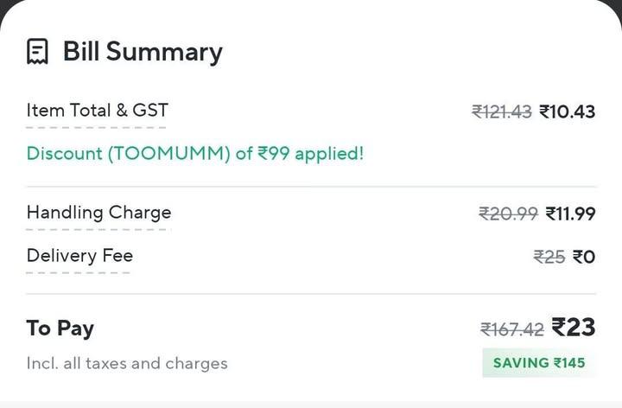Select the crossed-out ₹167.42 total
This screenshot has width=622, height=408.
tap(511, 329)
